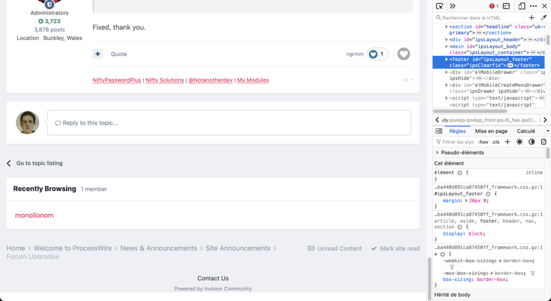Add new CSS rule in rules panel
551x301 pixels.
507,142
